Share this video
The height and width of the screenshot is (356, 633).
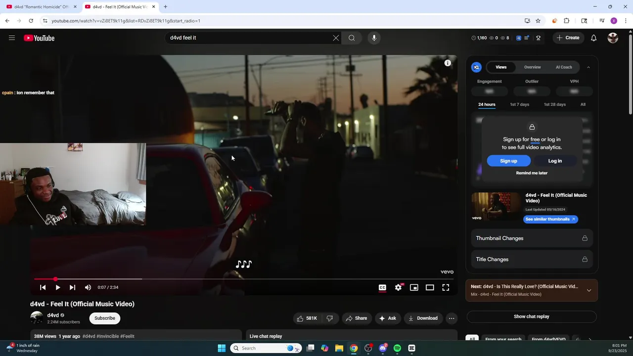(x=356, y=318)
